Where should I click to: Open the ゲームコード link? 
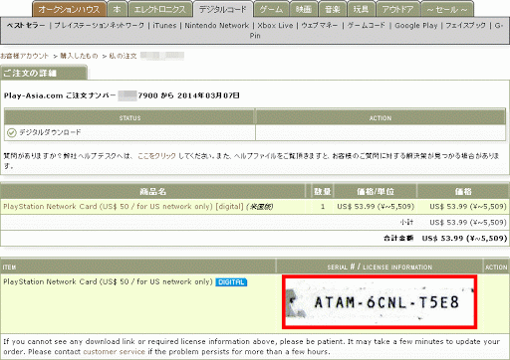coord(367,25)
